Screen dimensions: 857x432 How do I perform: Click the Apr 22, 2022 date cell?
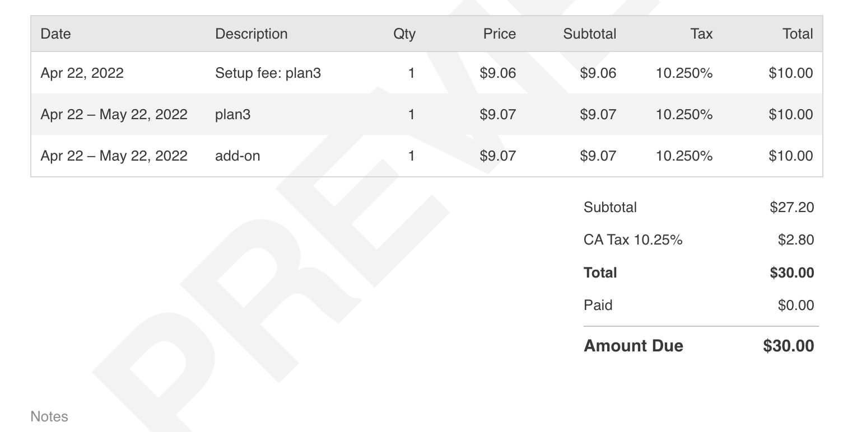[82, 73]
